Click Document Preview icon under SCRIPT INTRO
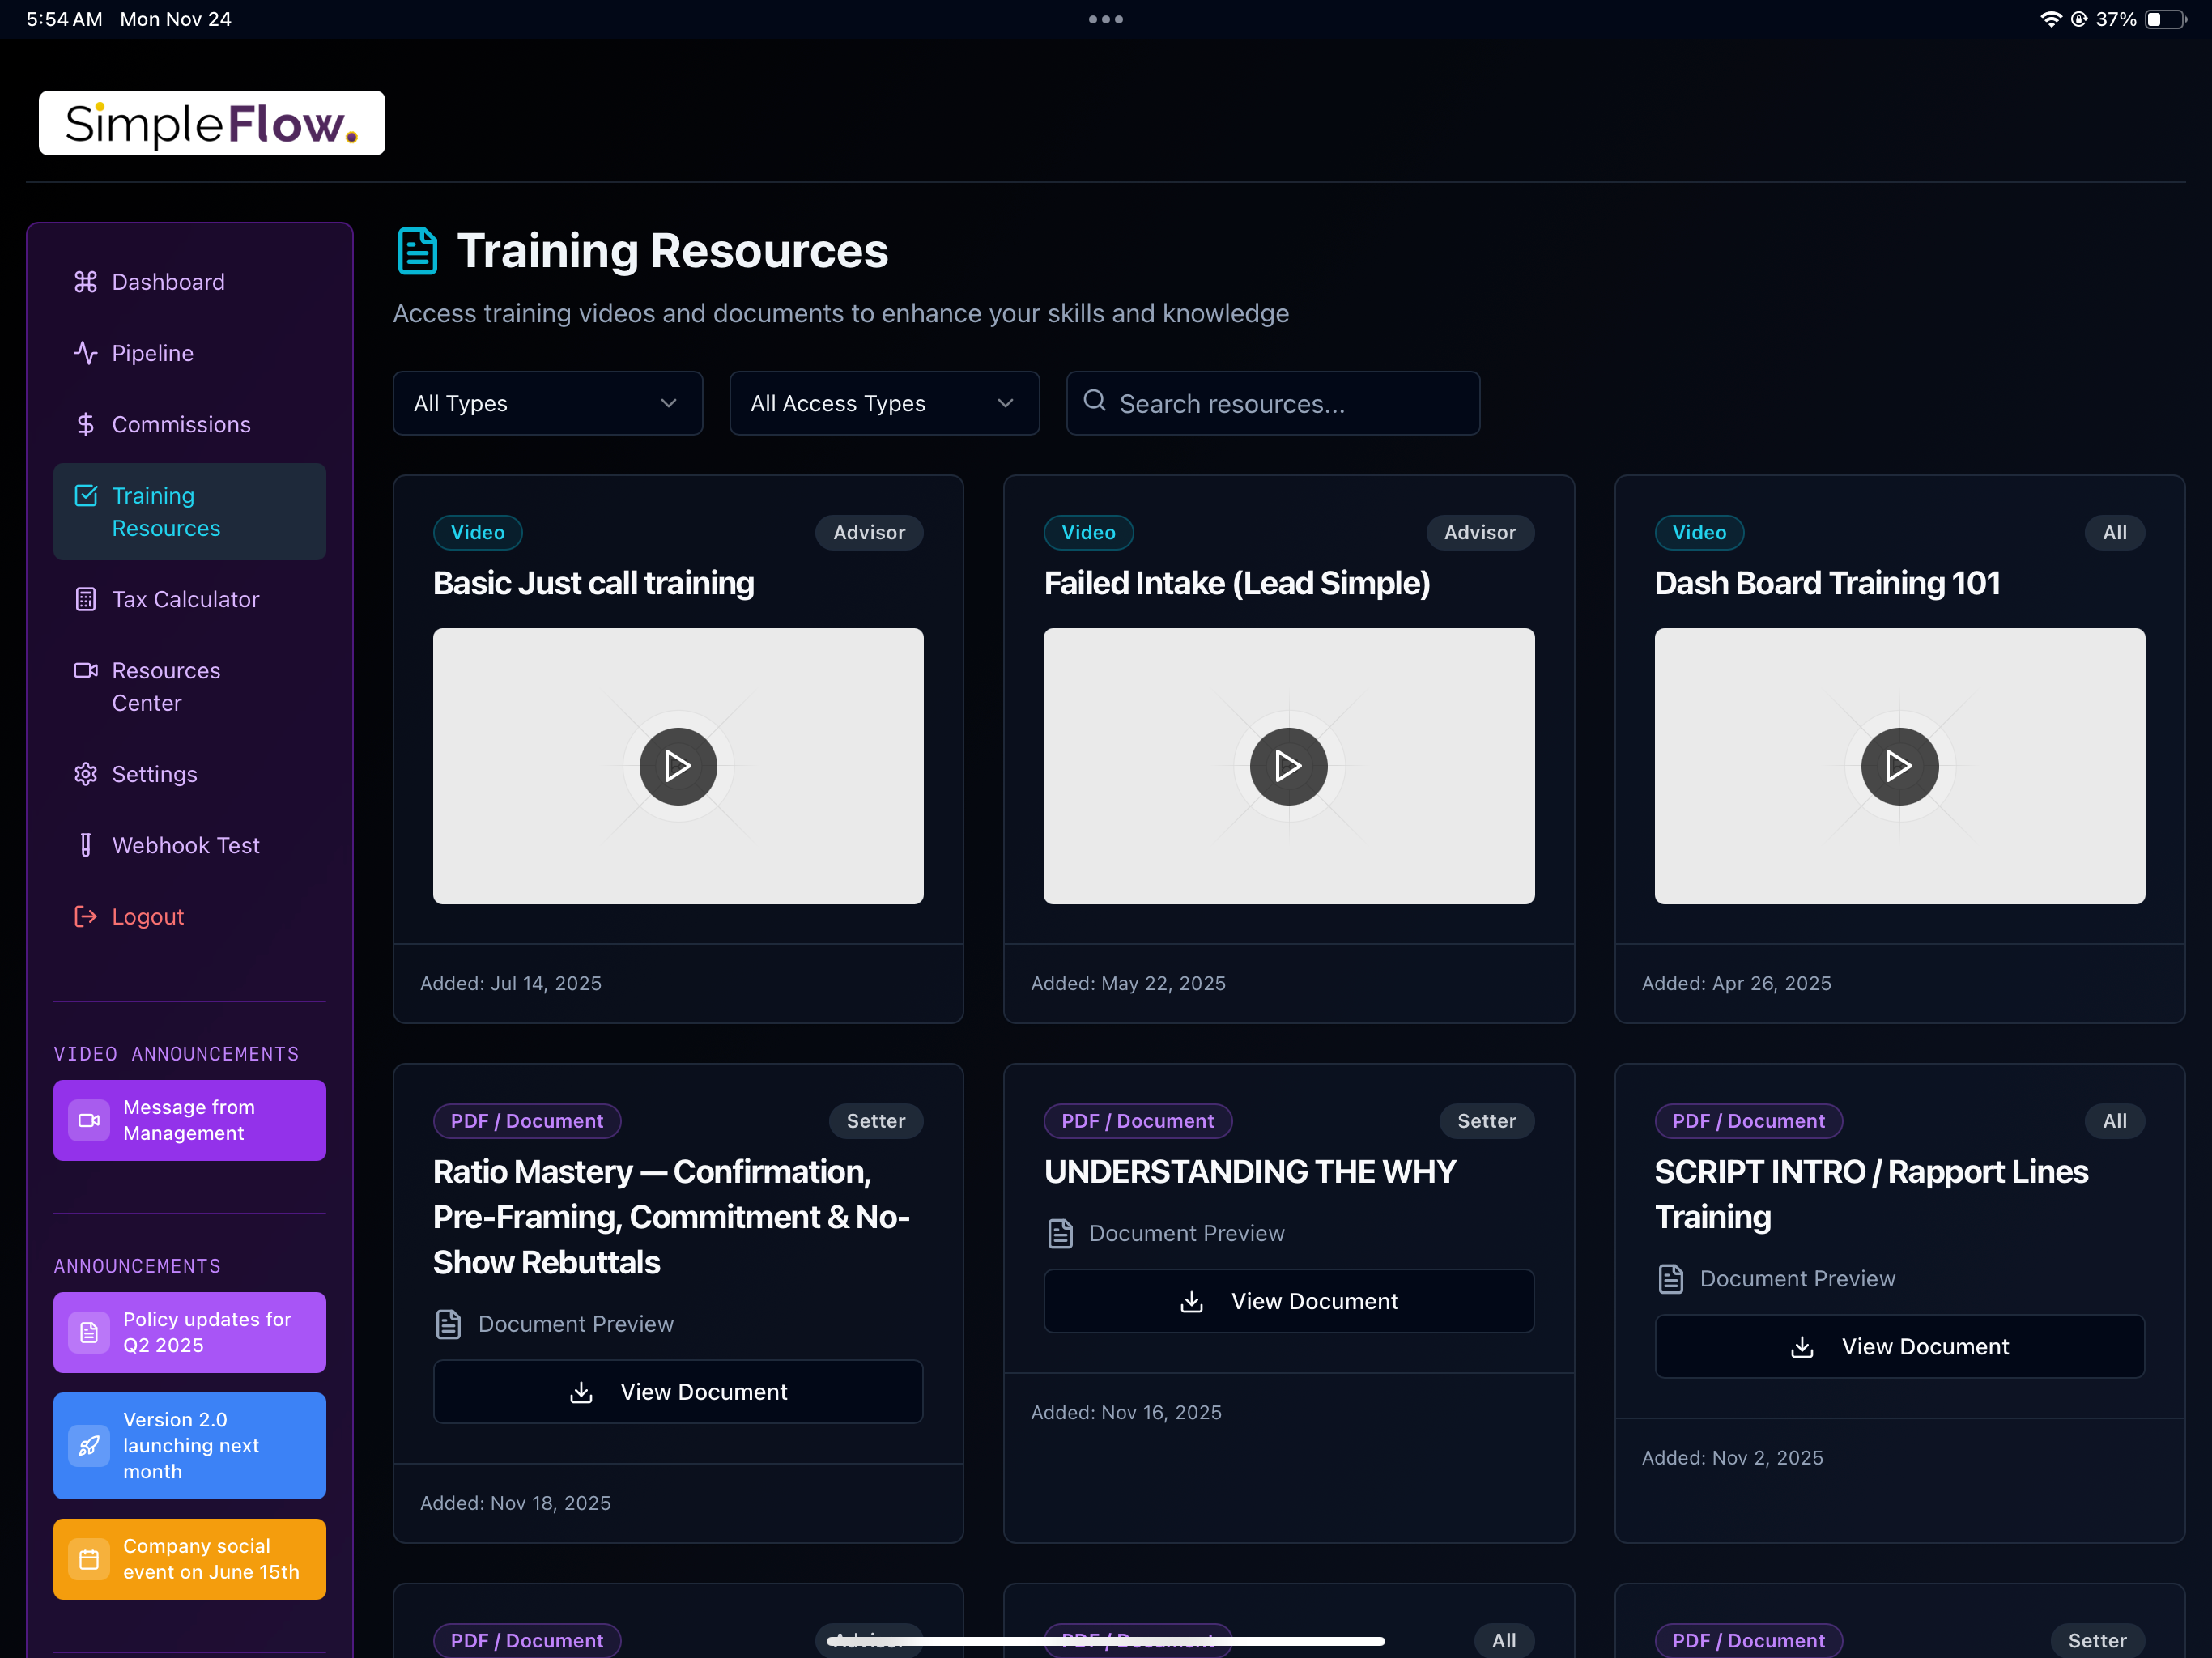Viewport: 2212px width, 1658px height. tap(1671, 1279)
